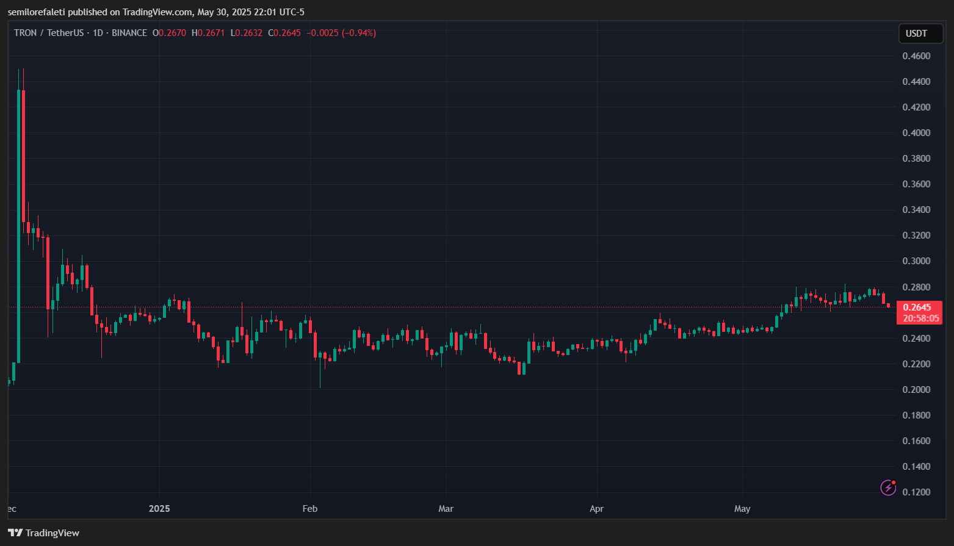Click the red 0.2645 current price label
This screenshot has width=954, height=546.
pos(917,307)
